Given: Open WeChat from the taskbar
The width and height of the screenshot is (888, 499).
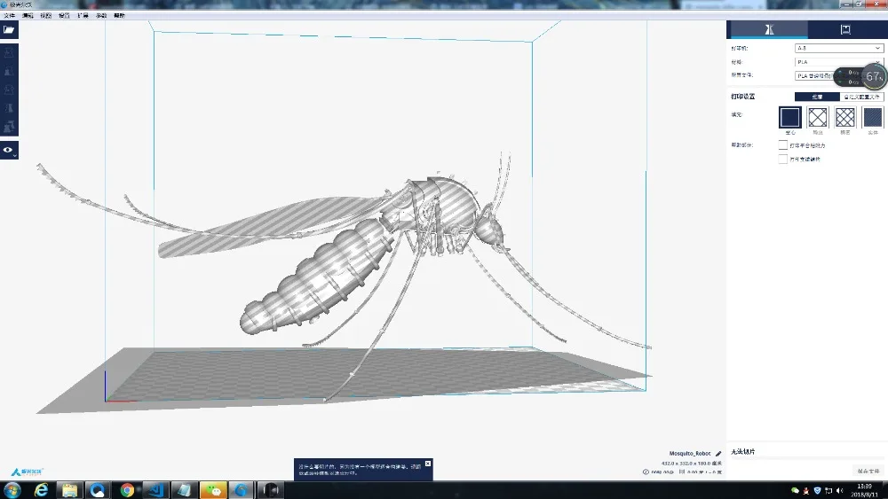Looking at the screenshot, I should point(213,490).
